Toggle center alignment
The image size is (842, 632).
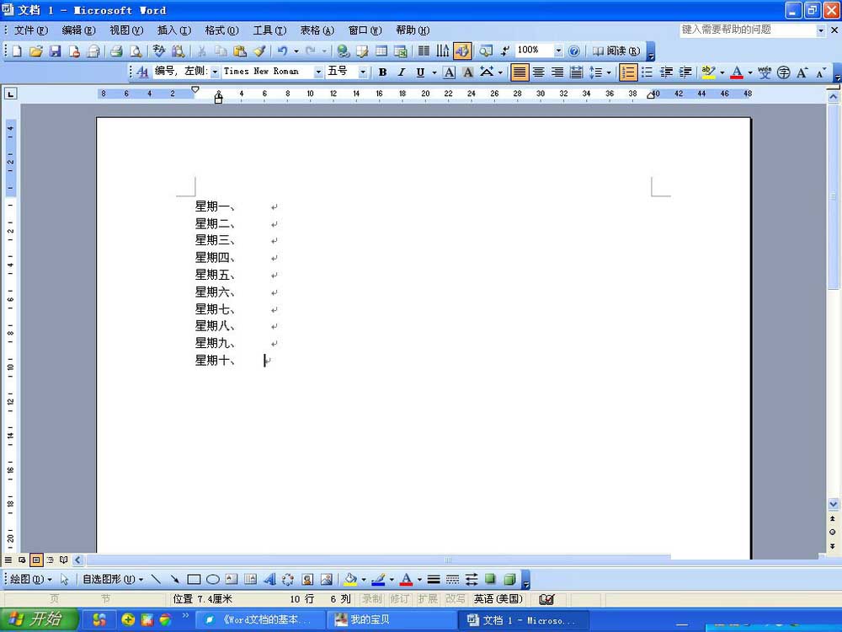539,72
